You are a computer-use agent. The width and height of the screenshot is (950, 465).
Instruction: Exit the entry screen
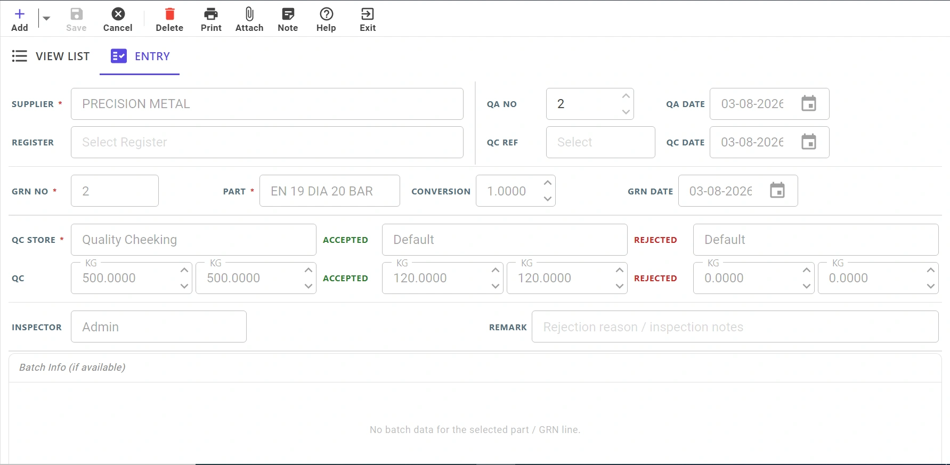[368, 20]
